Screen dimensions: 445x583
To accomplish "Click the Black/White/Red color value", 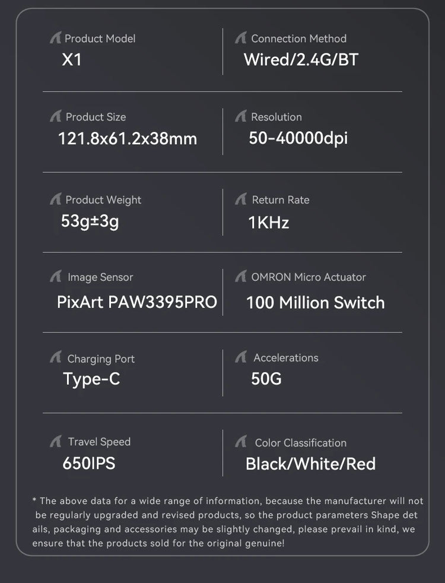I will 310,464.
